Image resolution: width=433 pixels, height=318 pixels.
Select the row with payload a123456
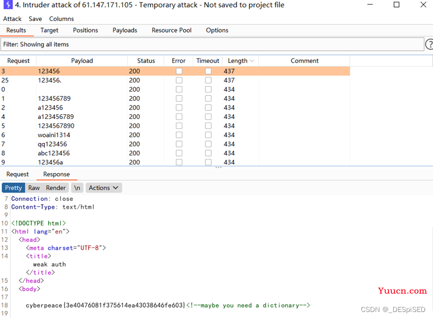pyautogui.click(x=175, y=107)
